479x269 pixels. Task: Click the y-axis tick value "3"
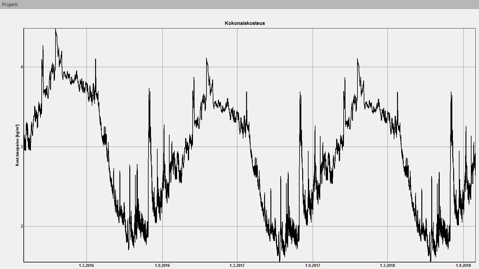click(x=22, y=147)
